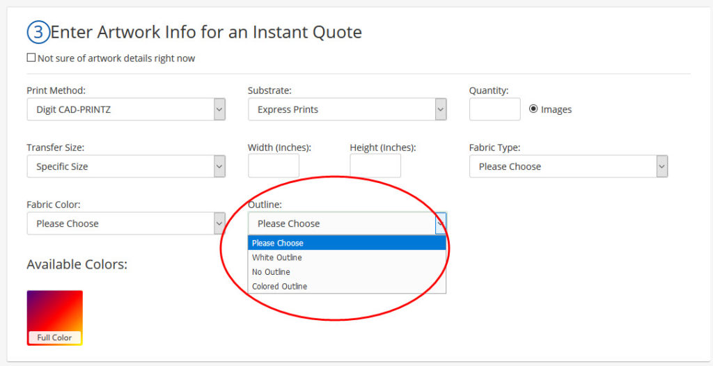Image resolution: width=713 pixels, height=366 pixels.
Task: Expand the Substrate dropdown showing Express Prints
Action: [x=347, y=109]
